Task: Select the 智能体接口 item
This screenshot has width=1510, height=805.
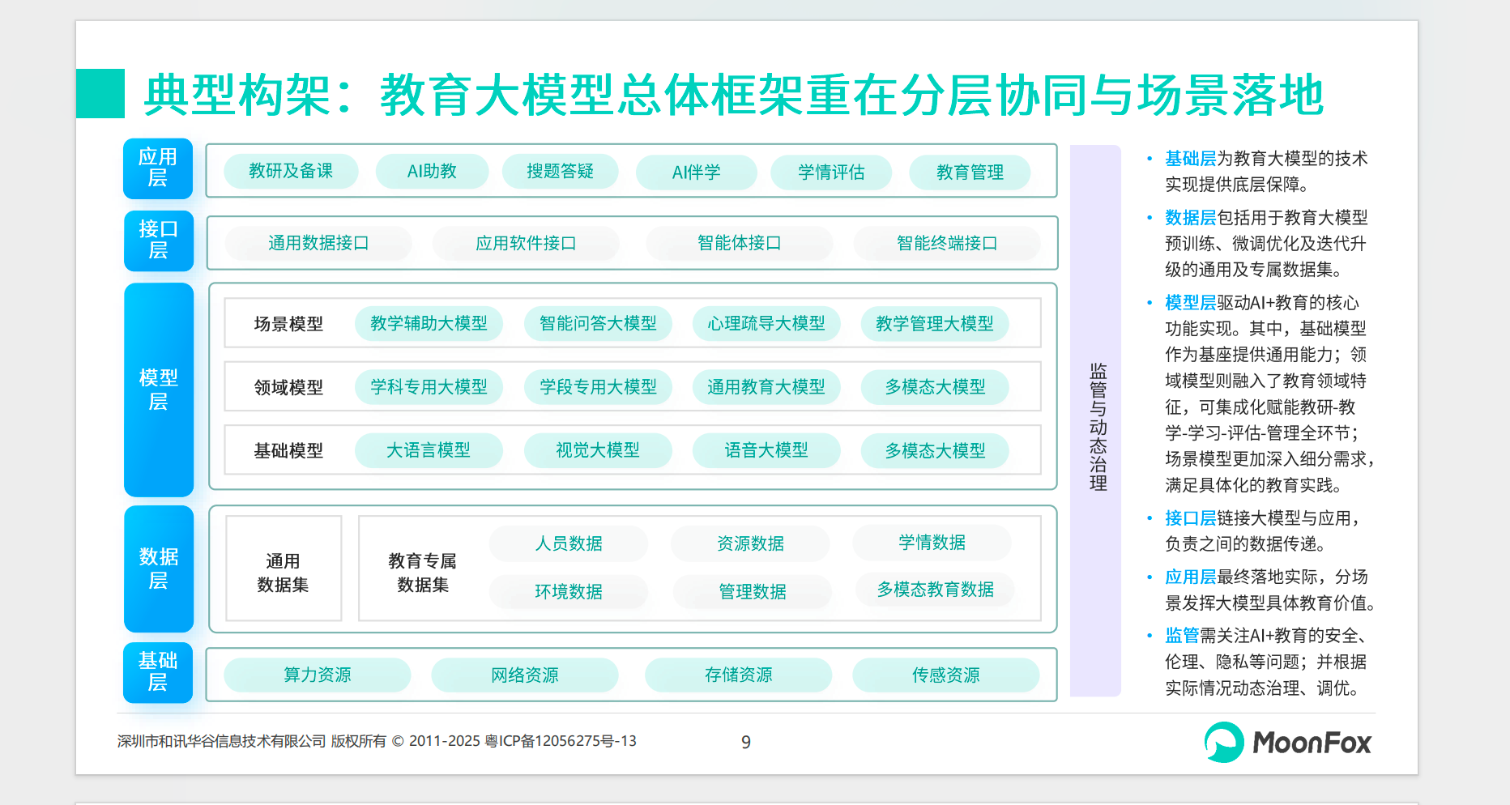Action: click(x=739, y=243)
